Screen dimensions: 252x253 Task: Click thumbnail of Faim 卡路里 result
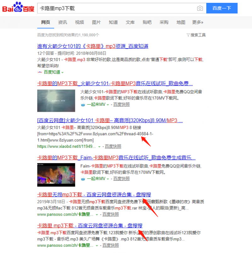click(x=56, y=175)
